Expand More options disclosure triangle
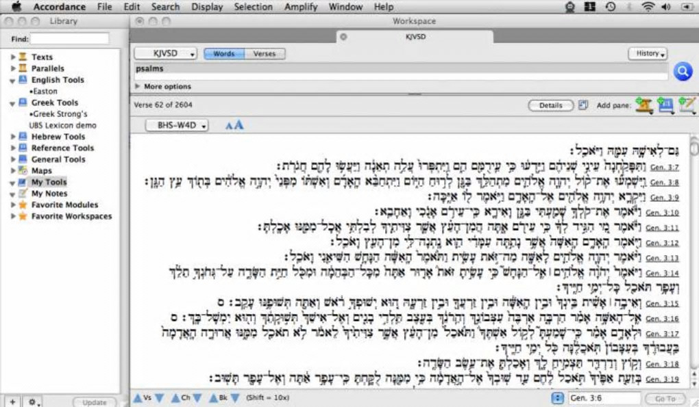The width and height of the screenshot is (699, 407). click(x=137, y=86)
